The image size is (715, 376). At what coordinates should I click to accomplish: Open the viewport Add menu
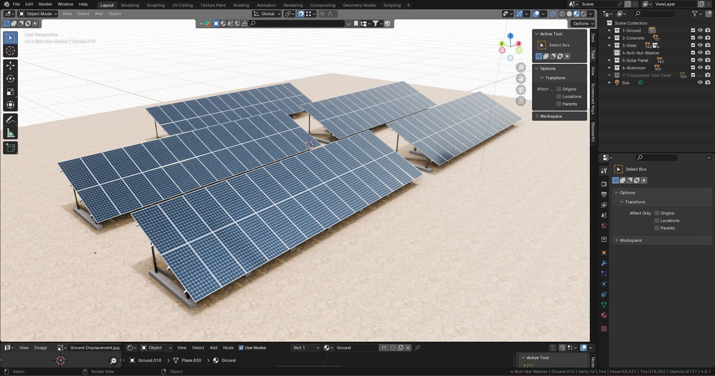[x=99, y=14]
